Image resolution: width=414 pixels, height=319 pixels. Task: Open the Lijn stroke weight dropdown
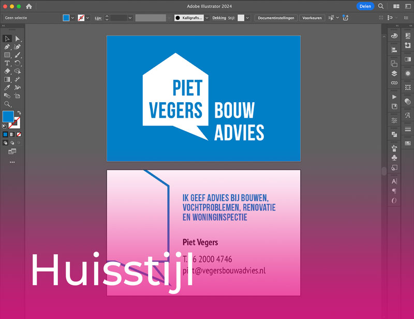(130, 18)
